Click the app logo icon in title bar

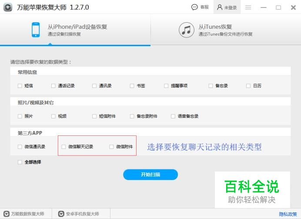pos(8,7)
